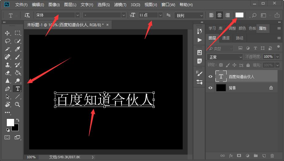Screen dimensions: 284x161
Task: Select the Brush tool
Action: tap(18, 57)
